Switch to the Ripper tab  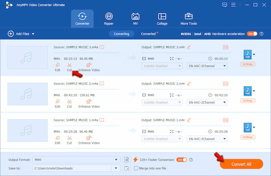pyautogui.click(x=109, y=19)
